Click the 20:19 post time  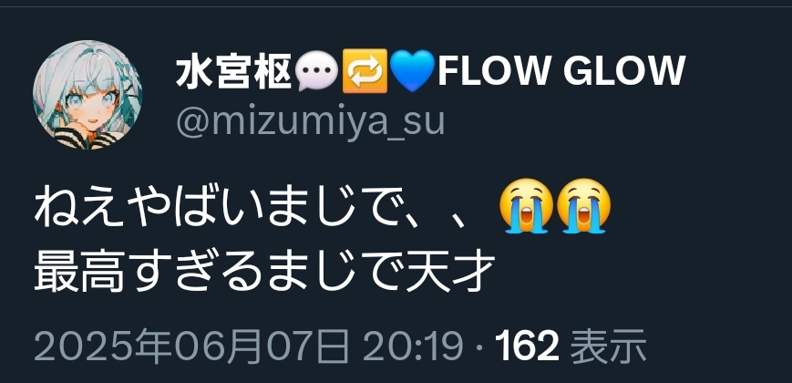click(x=413, y=347)
